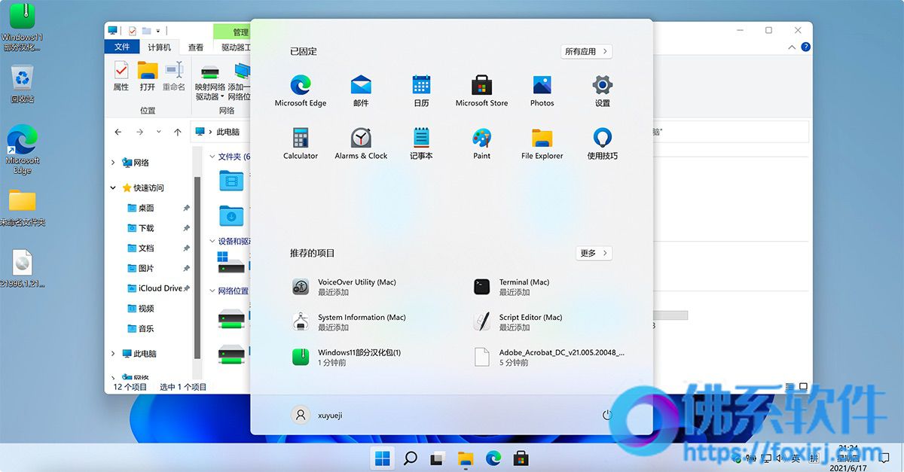Click the Explorer search box

pos(730,132)
